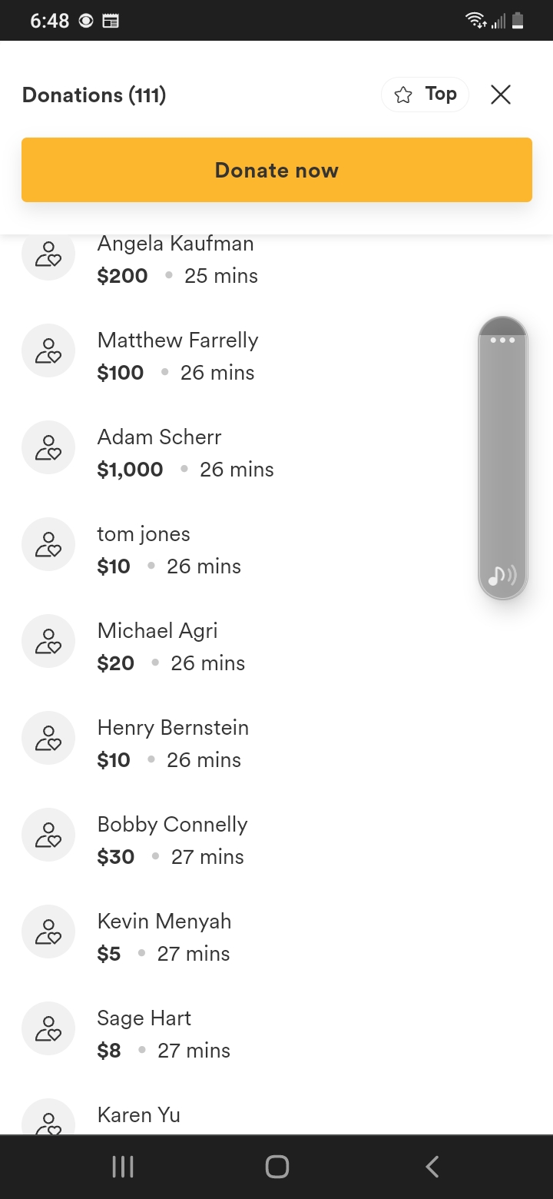Open the Angela Kaufman $200 donation entry
Screen dimensions: 553x1199
pos(177,261)
